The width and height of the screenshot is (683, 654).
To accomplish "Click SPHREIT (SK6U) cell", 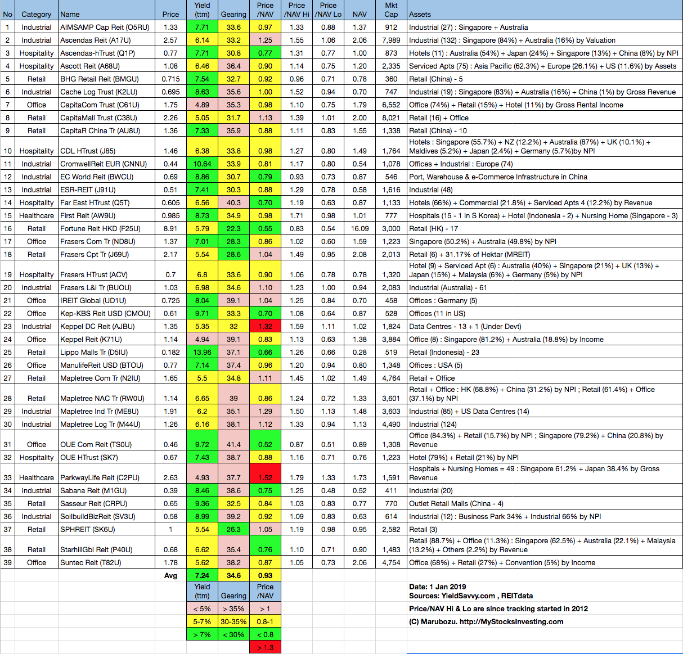I will click(106, 529).
